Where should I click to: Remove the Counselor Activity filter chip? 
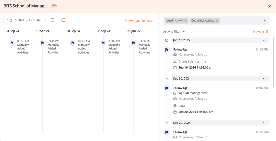pos(217,21)
